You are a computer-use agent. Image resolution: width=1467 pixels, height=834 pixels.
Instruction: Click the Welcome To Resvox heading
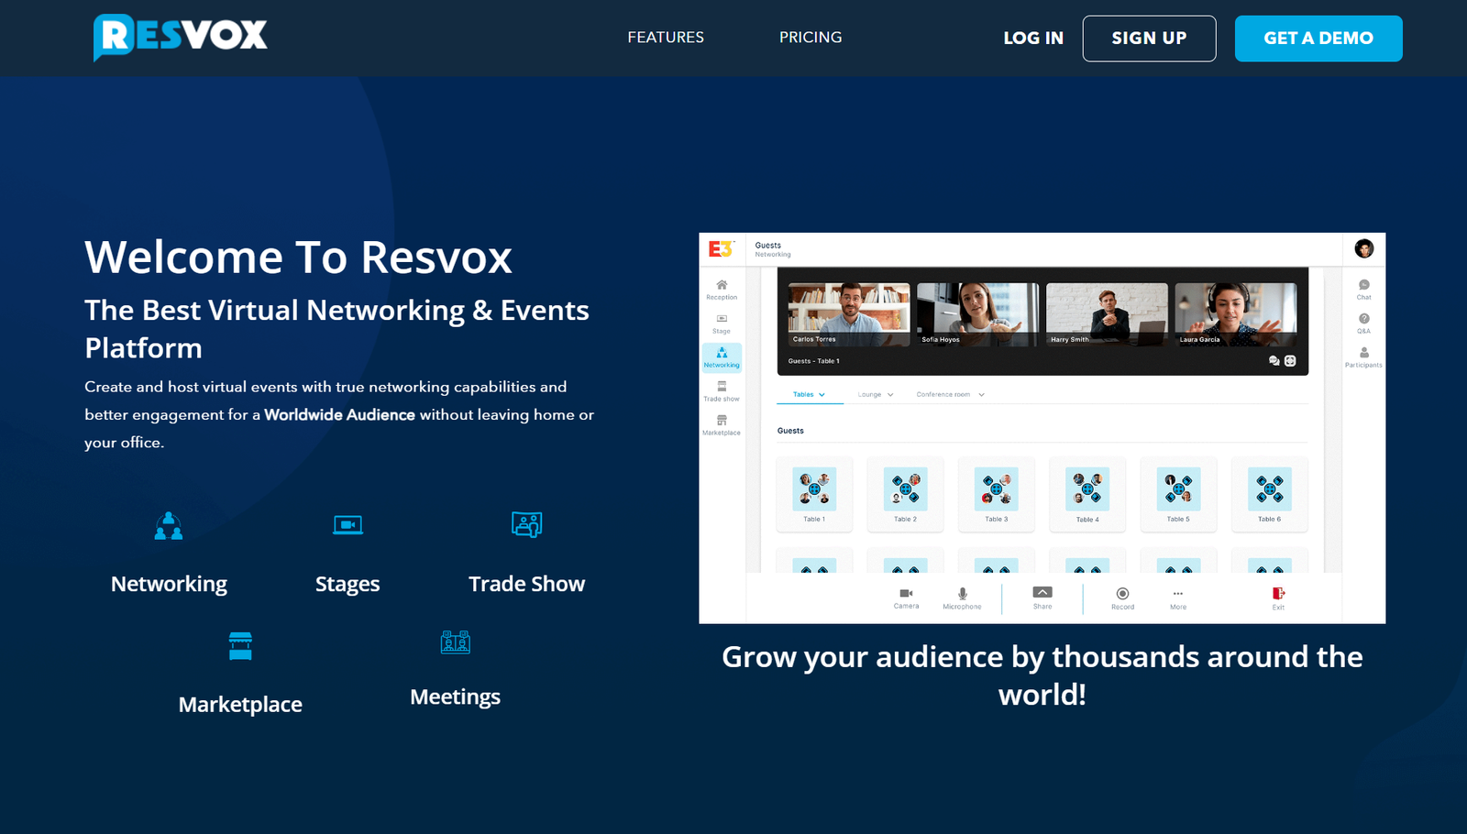(298, 258)
